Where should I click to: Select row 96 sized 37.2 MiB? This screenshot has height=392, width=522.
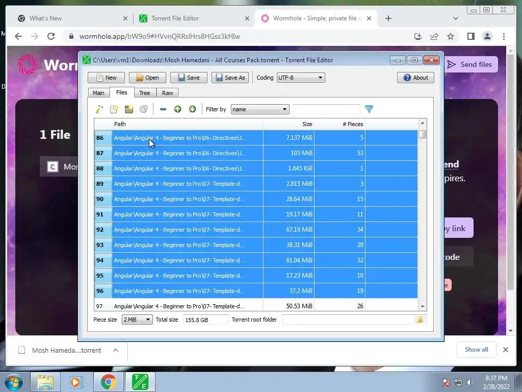[x=256, y=291]
